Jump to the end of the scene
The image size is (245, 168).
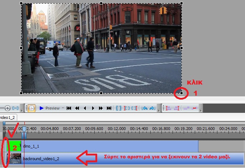coord(109,108)
